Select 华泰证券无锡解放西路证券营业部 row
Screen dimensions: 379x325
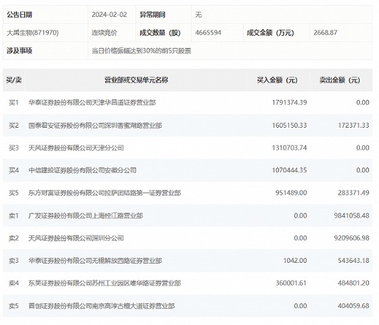[x=187, y=261]
